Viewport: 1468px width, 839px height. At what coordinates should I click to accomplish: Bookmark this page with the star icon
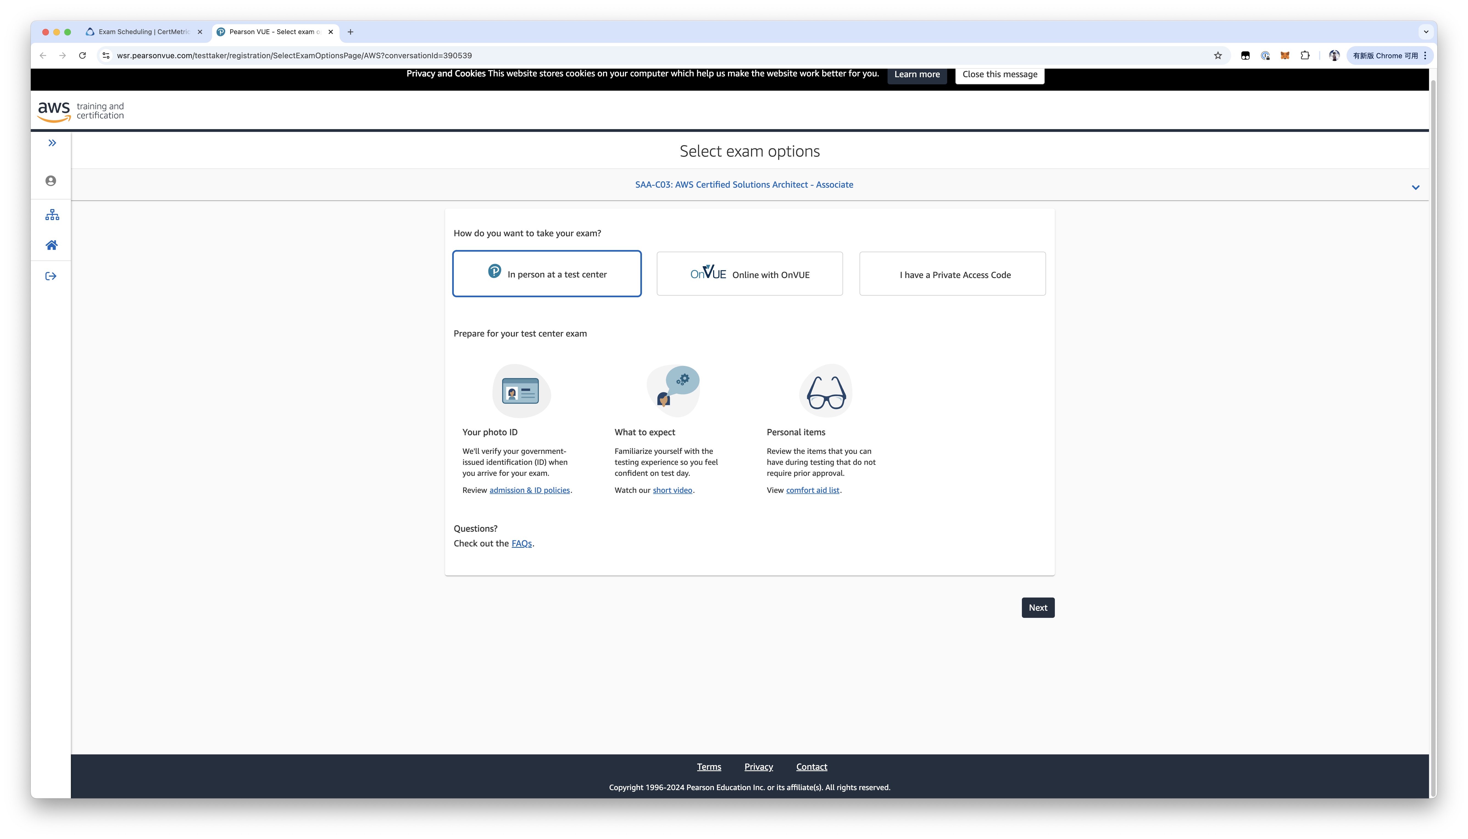(x=1217, y=55)
